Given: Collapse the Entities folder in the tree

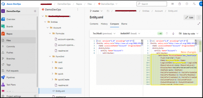Looking at the screenshot, I should click(x=45, y=22).
